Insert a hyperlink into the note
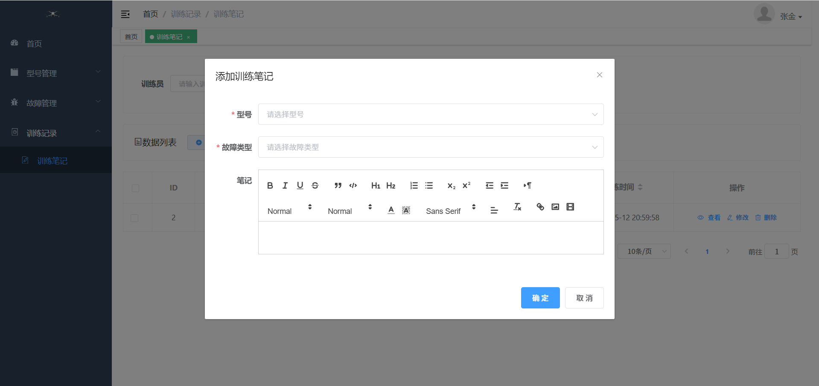819x386 pixels. pos(540,207)
